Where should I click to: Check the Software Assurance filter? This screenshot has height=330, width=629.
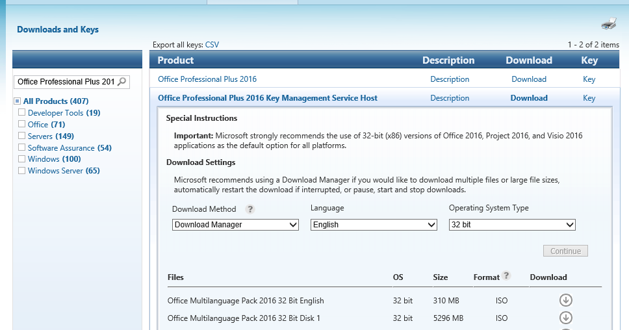point(21,147)
